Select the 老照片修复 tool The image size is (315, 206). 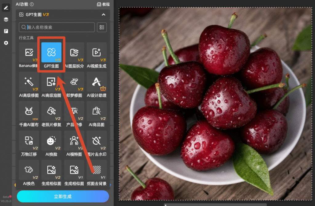(51, 114)
